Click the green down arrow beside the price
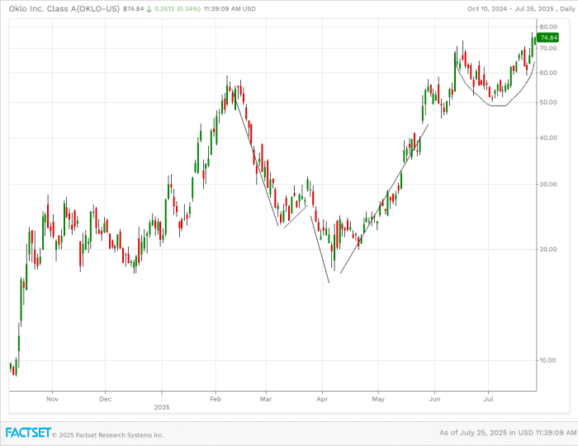The image size is (578, 446). pos(149,9)
